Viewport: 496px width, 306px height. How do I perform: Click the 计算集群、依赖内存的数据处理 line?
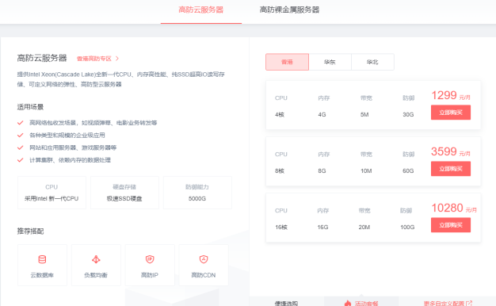(x=71, y=160)
